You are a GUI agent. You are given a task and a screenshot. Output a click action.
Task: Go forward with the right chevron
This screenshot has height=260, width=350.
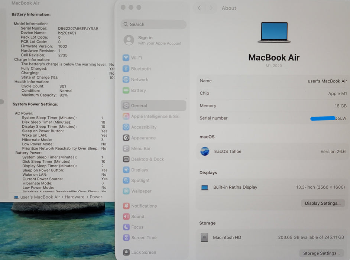pyautogui.click(x=211, y=8)
